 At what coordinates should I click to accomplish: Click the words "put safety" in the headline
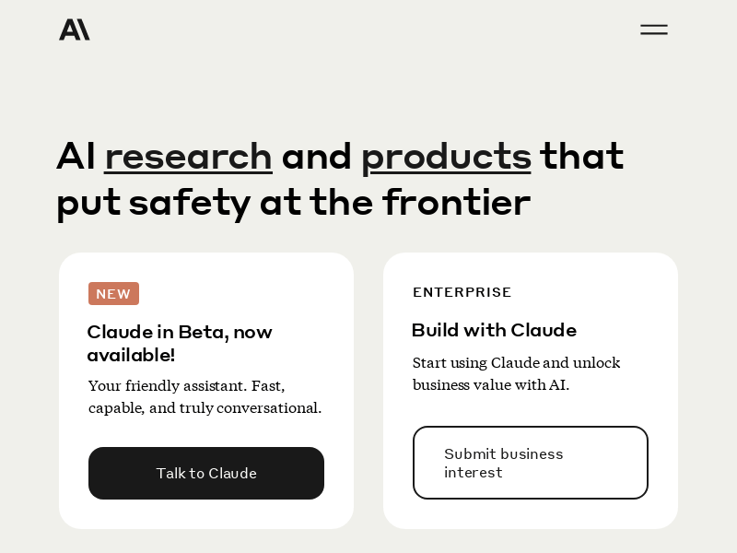point(153,203)
